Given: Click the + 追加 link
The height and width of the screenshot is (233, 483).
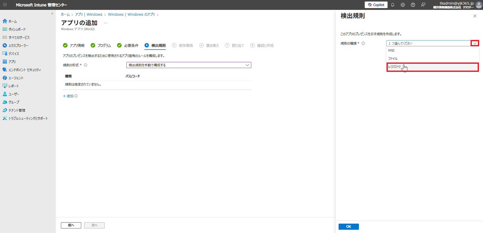Looking at the screenshot, I should [68, 96].
